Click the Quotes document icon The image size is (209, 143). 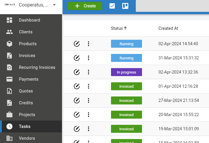click(x=9, y=91)
